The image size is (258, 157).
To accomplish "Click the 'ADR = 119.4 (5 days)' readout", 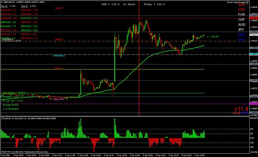I will click(x=118, y=4).
